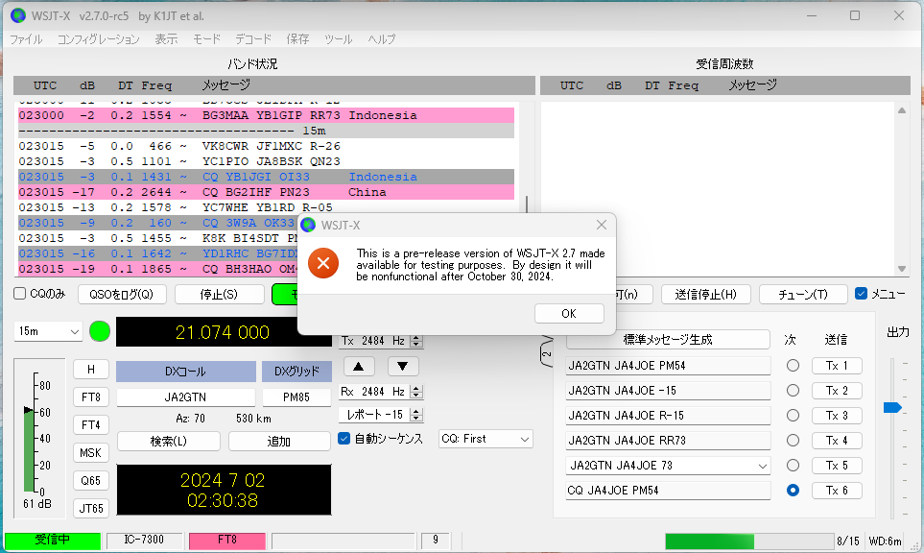Click the H mode button
Image resolution: width=924 pixels, height=553 pixels.
[x=90, y=369]
